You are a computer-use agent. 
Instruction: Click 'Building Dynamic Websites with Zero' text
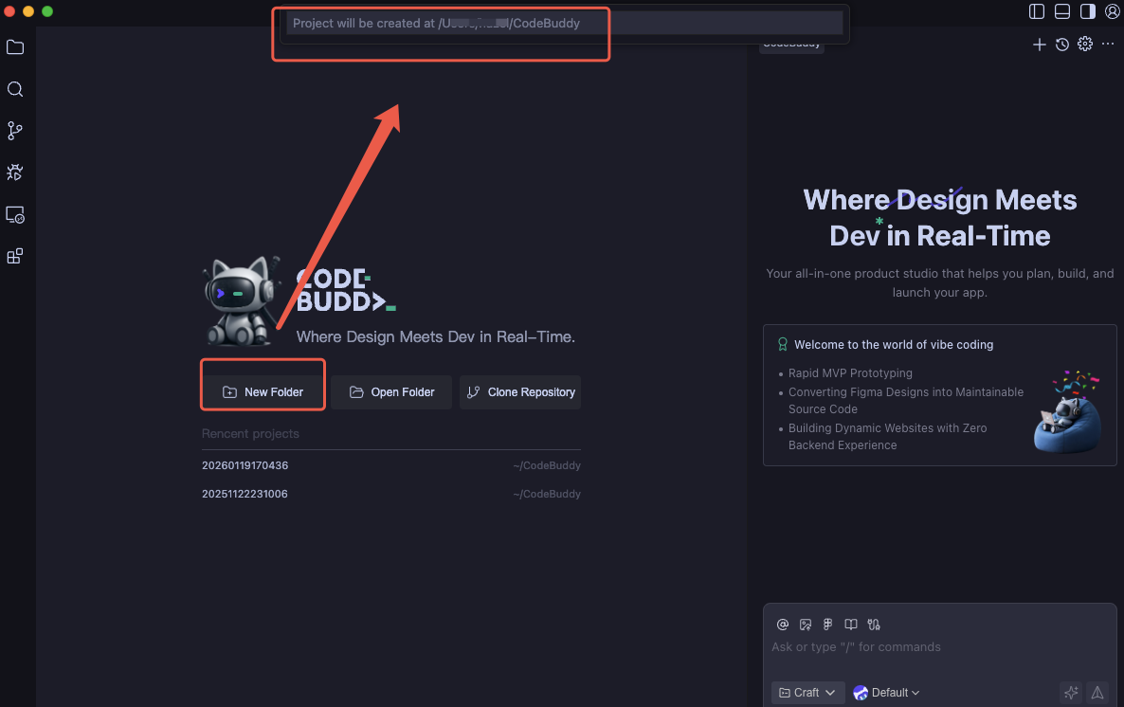pos(887,428)
